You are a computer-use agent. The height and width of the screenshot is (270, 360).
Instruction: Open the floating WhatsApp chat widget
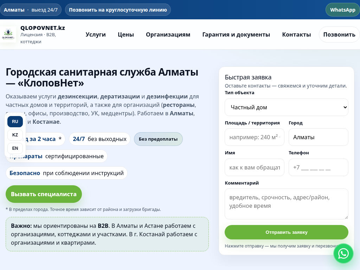point(343,253)
